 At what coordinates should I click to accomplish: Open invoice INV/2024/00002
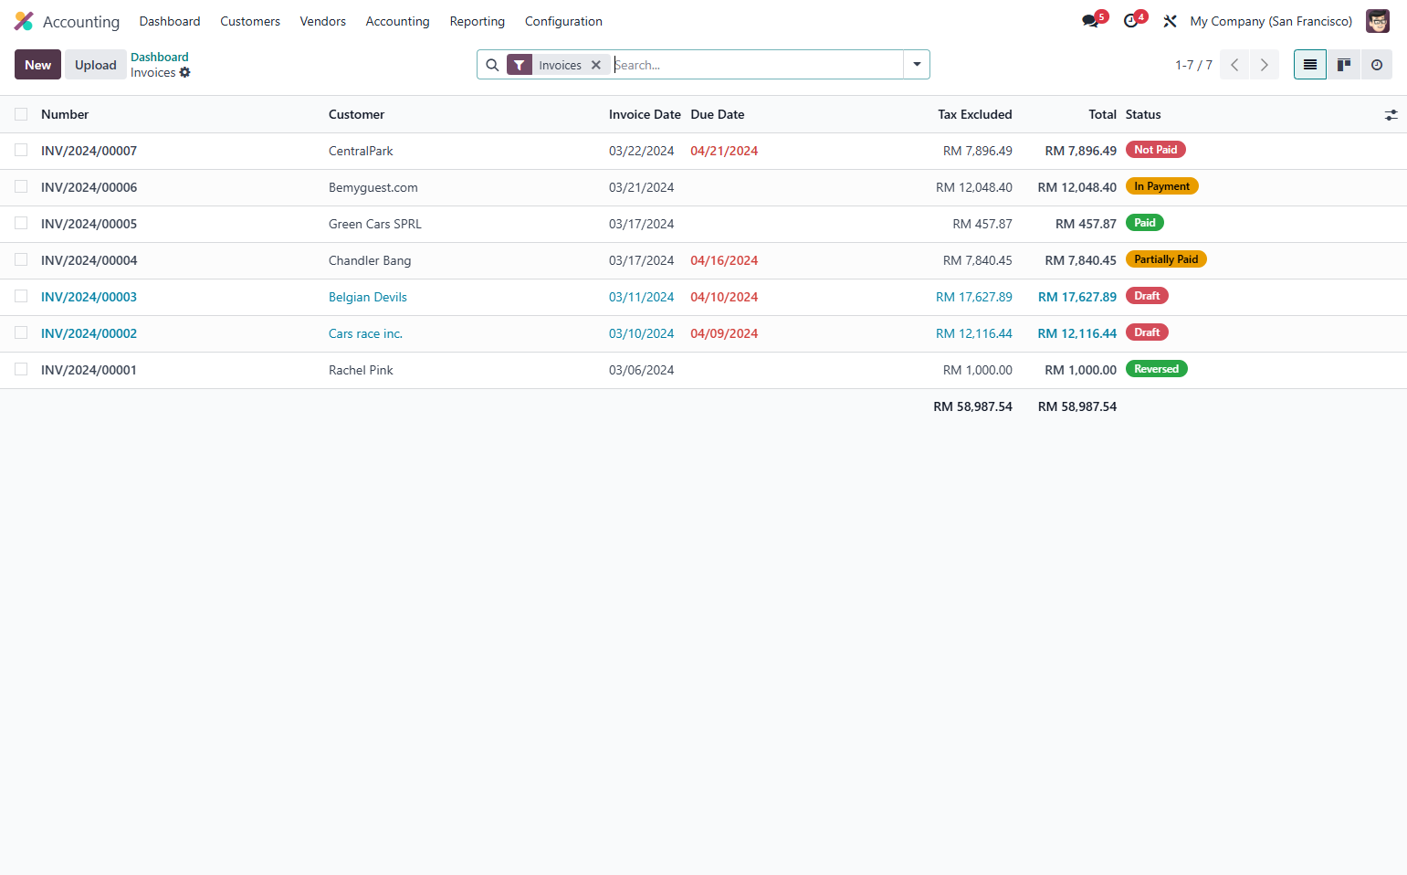(89, 333)
